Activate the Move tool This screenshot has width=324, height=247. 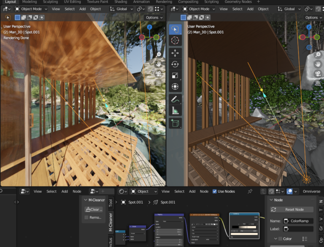[x=175, y=53]
